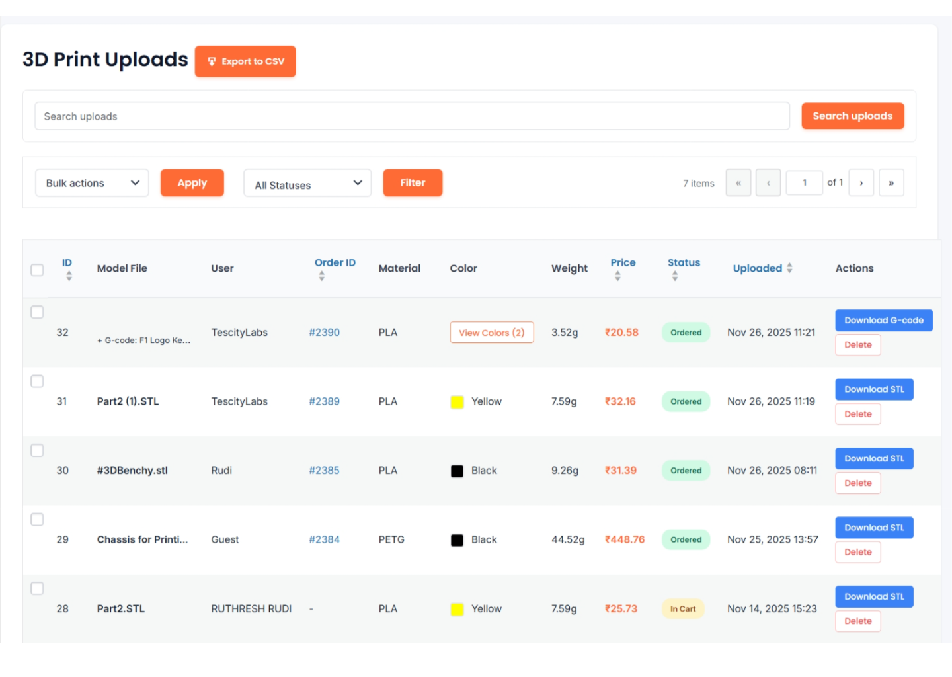Jump to last page double arrow
952x677 pixels.
click(891, 183)
